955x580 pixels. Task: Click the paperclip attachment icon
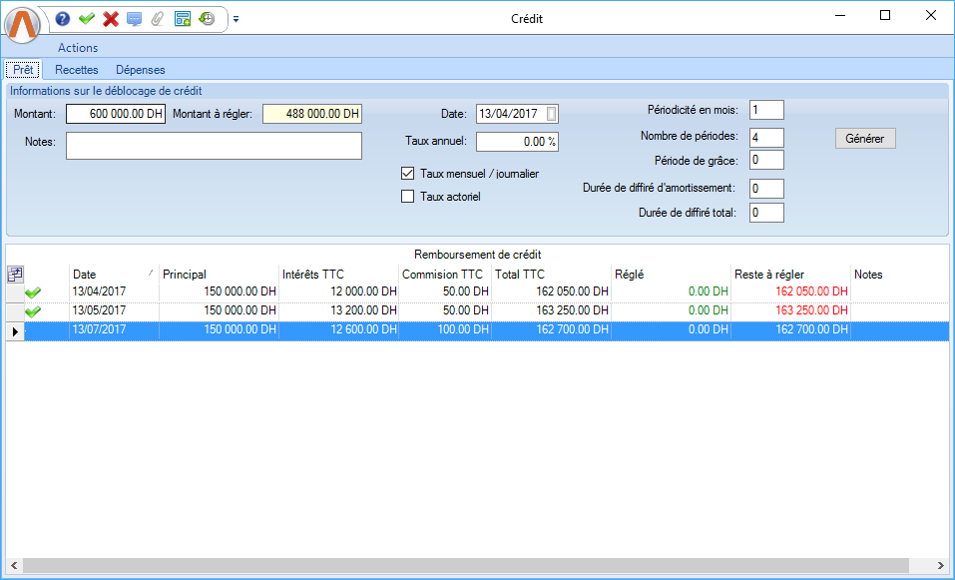pyautogui.click(x=158, y=19)
